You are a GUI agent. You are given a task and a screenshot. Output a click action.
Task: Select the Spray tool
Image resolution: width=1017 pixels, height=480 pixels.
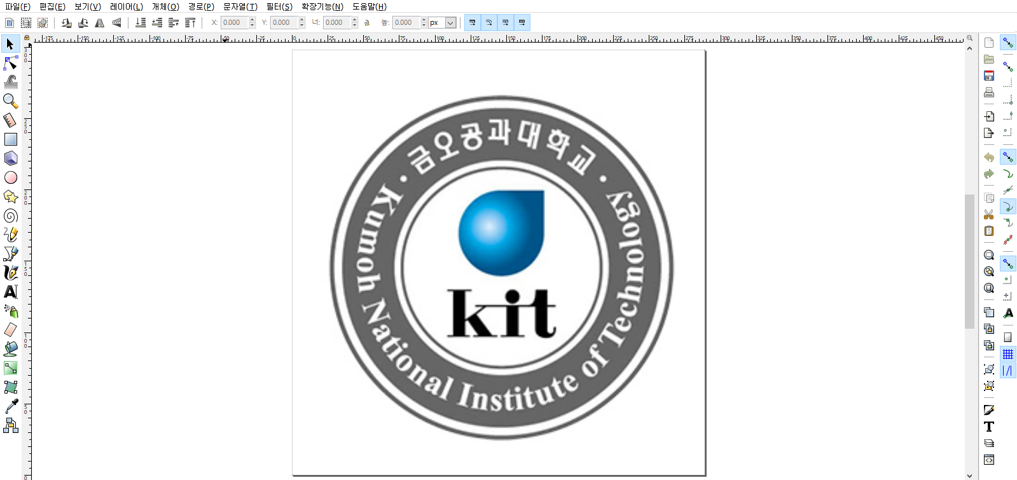coord(10,311)
